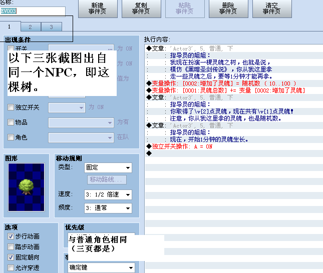
Task: Select the first 文章 'Actor3' command line
Action: tap(234, 48)
